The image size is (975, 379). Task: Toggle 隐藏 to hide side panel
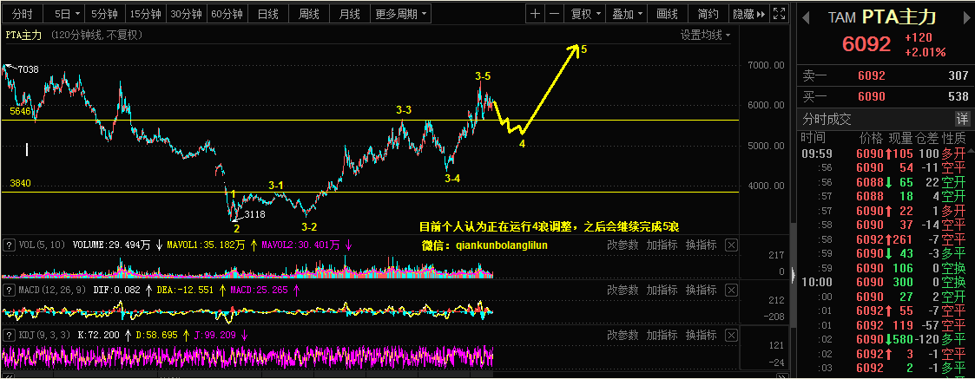tap(748, 14)
